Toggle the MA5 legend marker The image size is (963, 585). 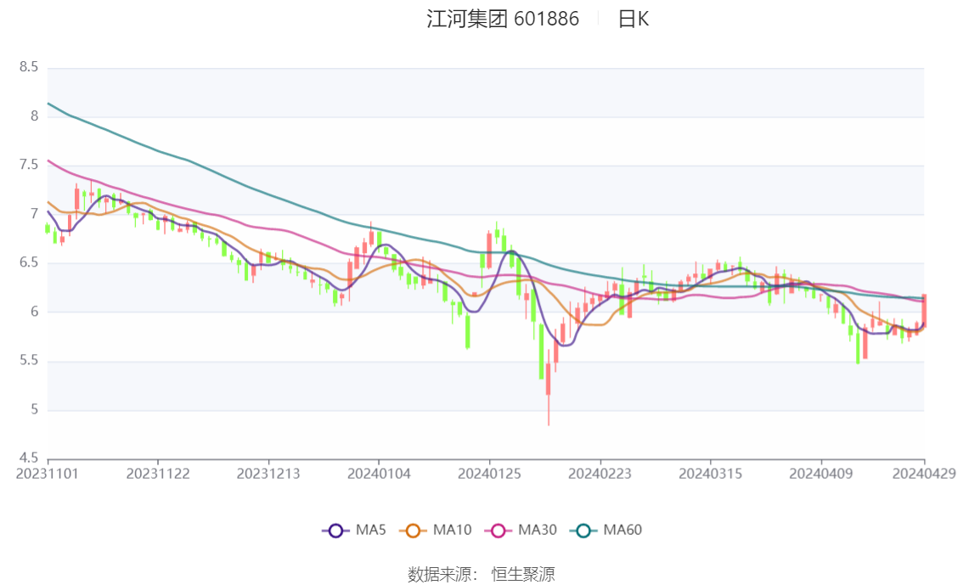(335, 531)
